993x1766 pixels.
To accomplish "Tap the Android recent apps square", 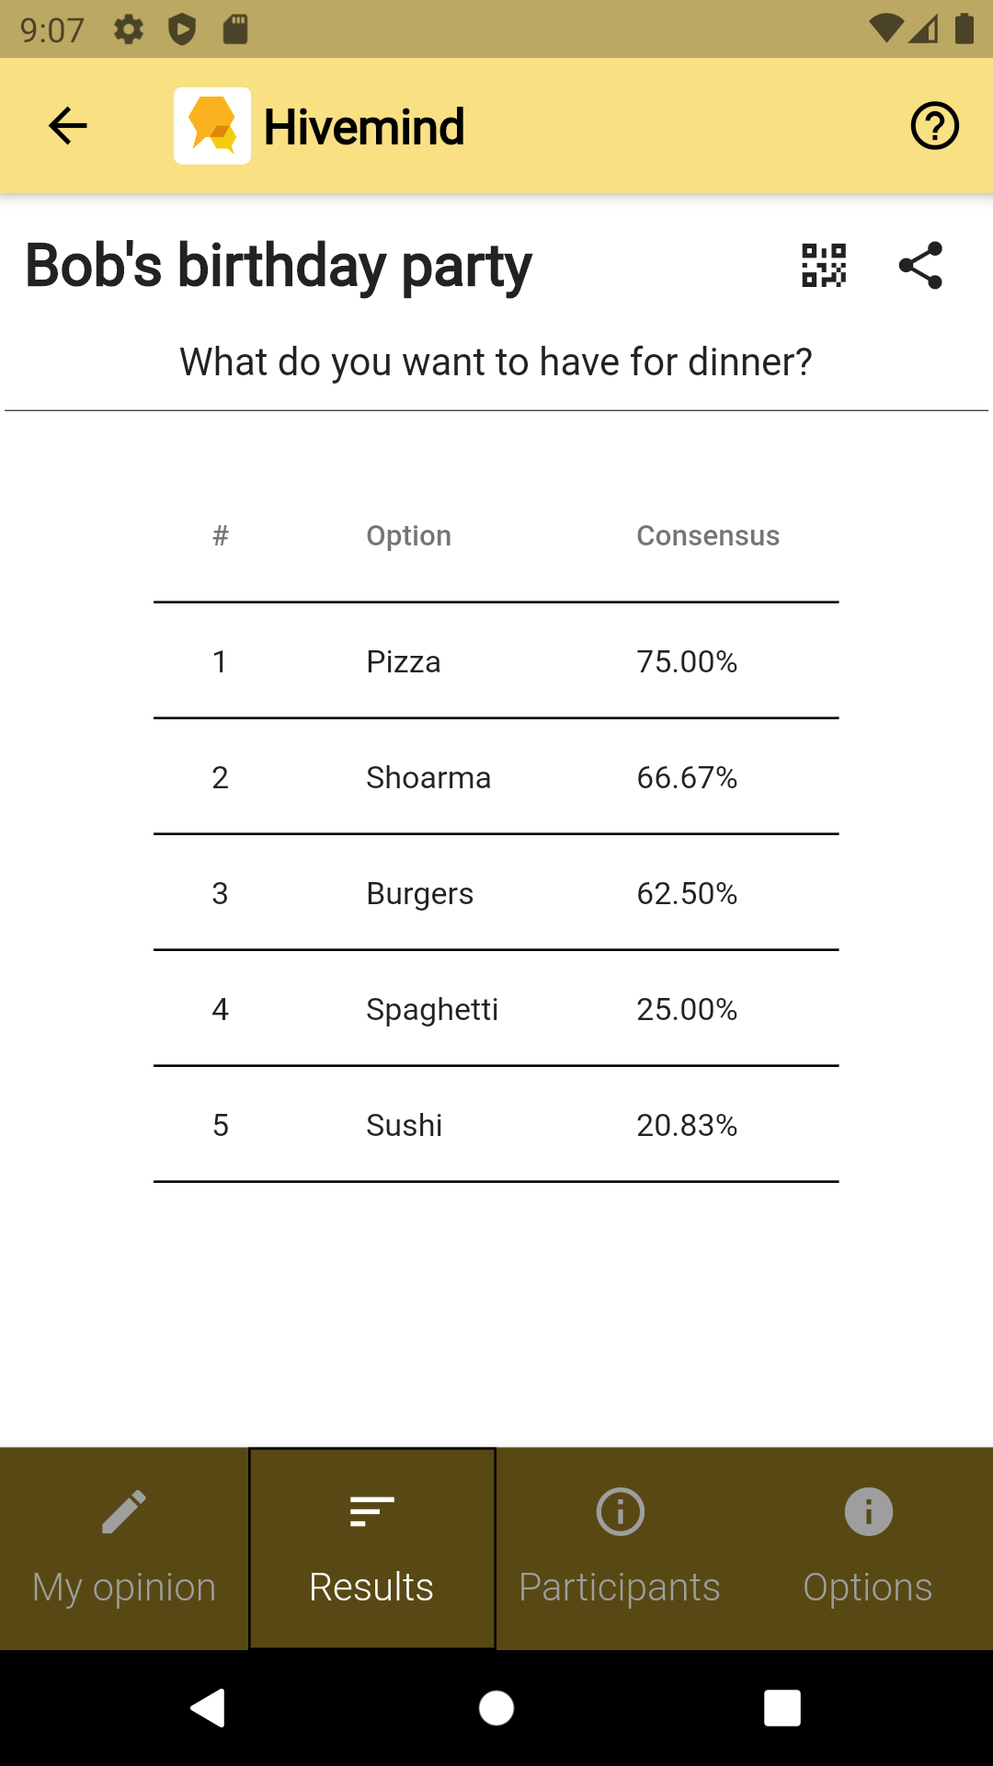I will (782, 1708).
